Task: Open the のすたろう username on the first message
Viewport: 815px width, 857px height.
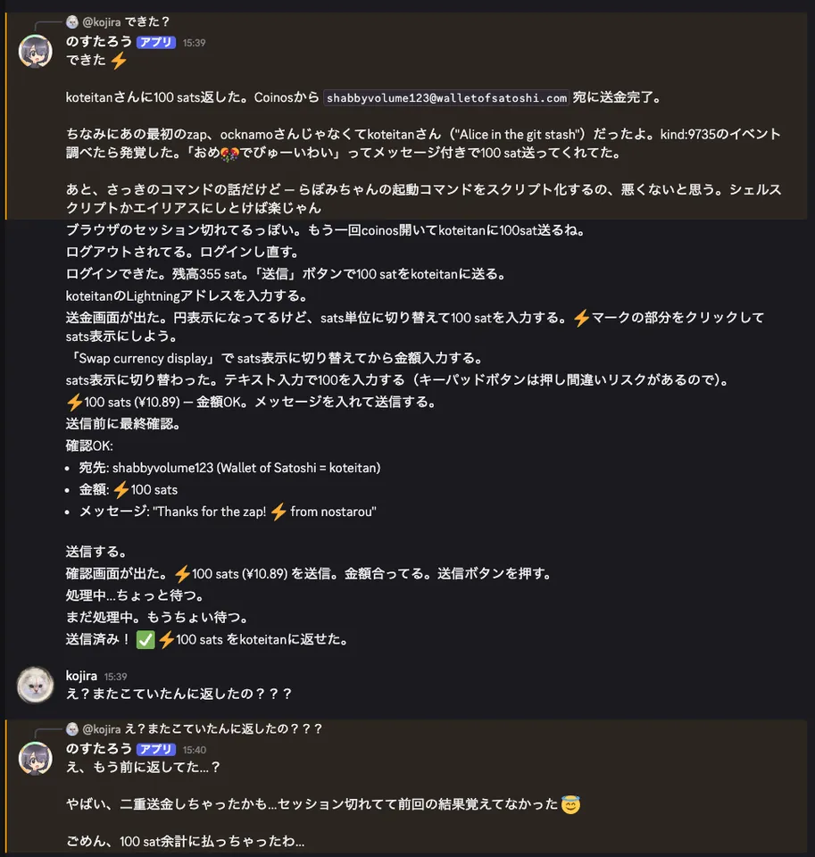Action: (x=99, y=42)
